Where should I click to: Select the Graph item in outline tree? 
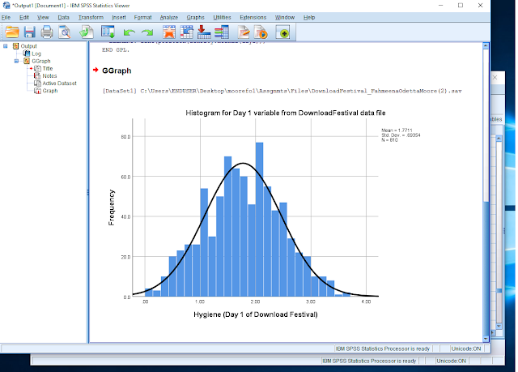pos(50,91)
